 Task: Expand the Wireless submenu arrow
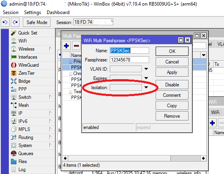pyautogui.click(x=50, y=49)
